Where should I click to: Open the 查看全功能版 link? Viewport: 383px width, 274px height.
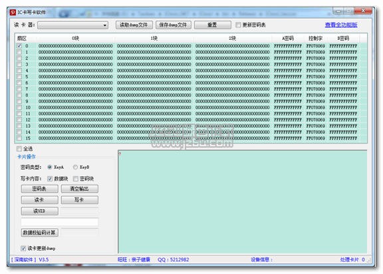(341, 25)
